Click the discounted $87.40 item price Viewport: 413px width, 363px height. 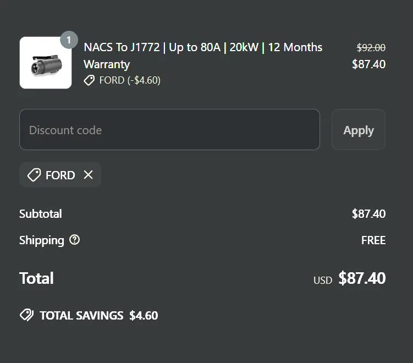click(x=368, y=64)
